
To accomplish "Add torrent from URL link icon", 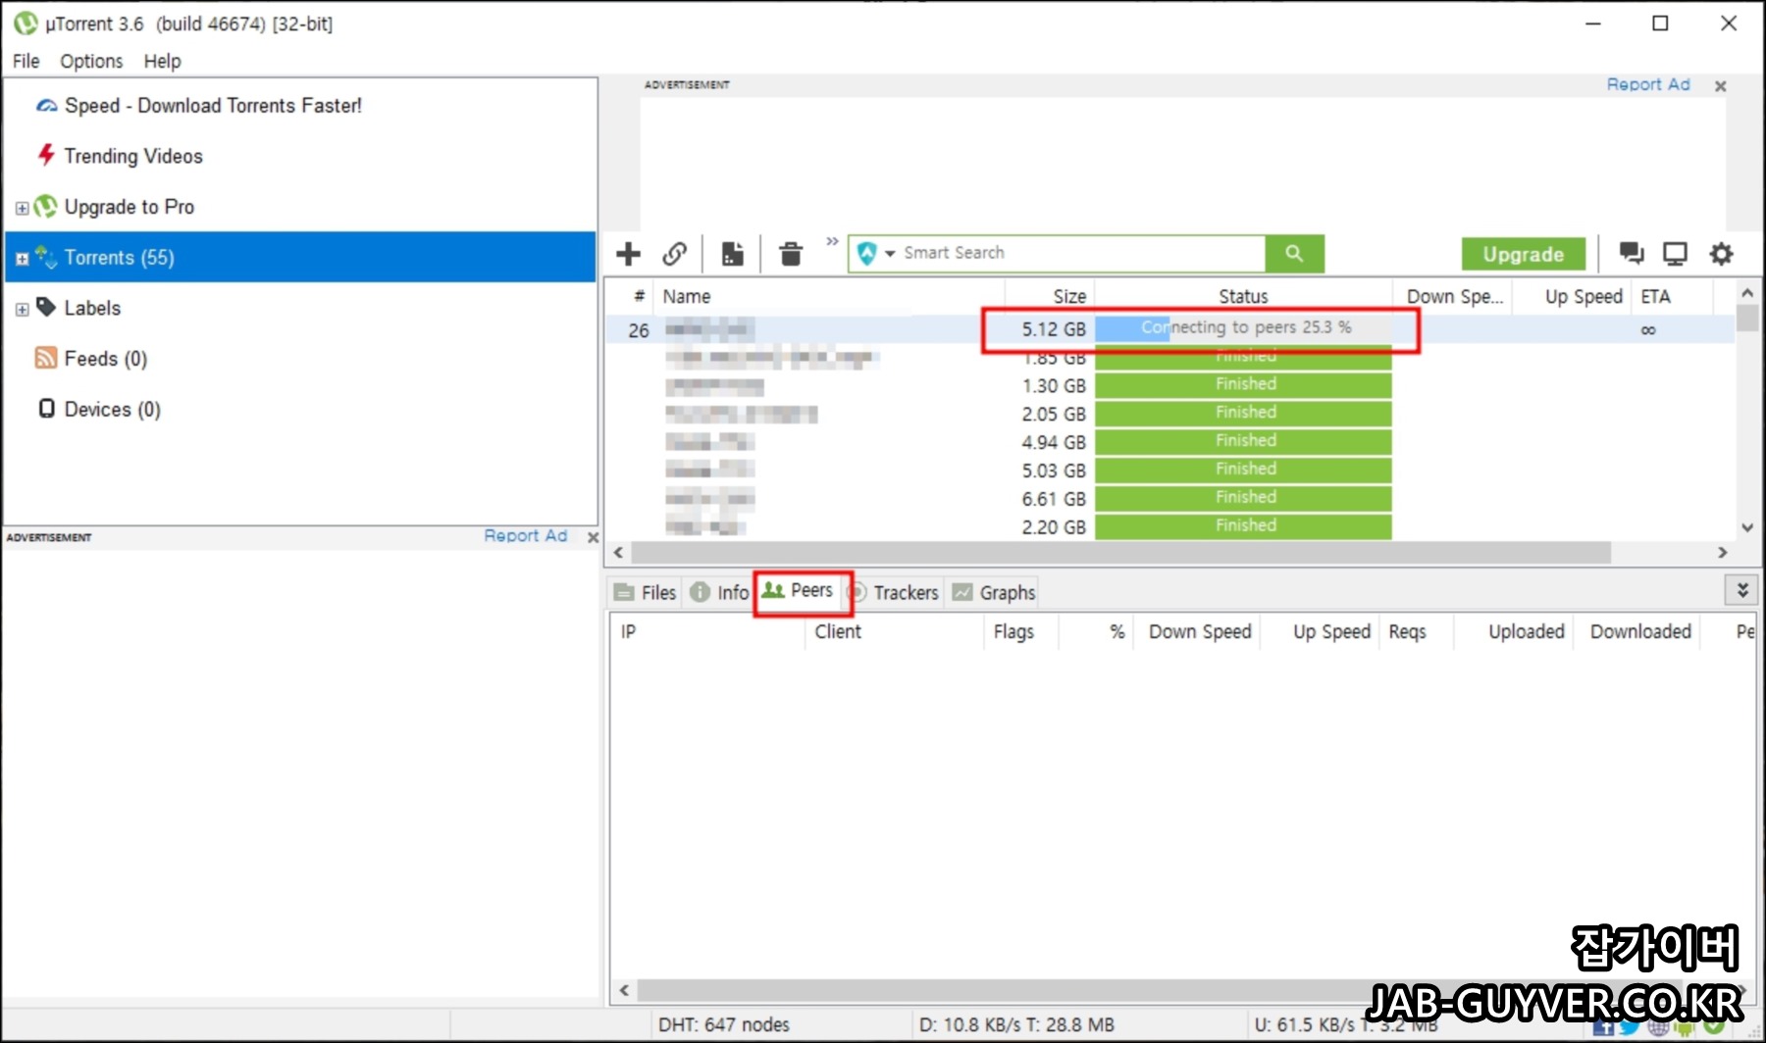I will tap(674, 254).
